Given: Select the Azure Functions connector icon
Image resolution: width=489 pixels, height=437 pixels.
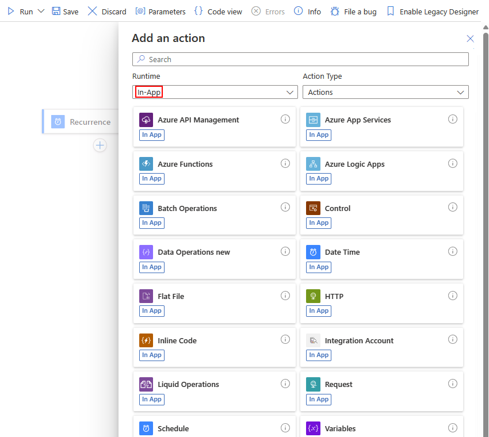Looking at the screenshot, I should click(146, 164).
